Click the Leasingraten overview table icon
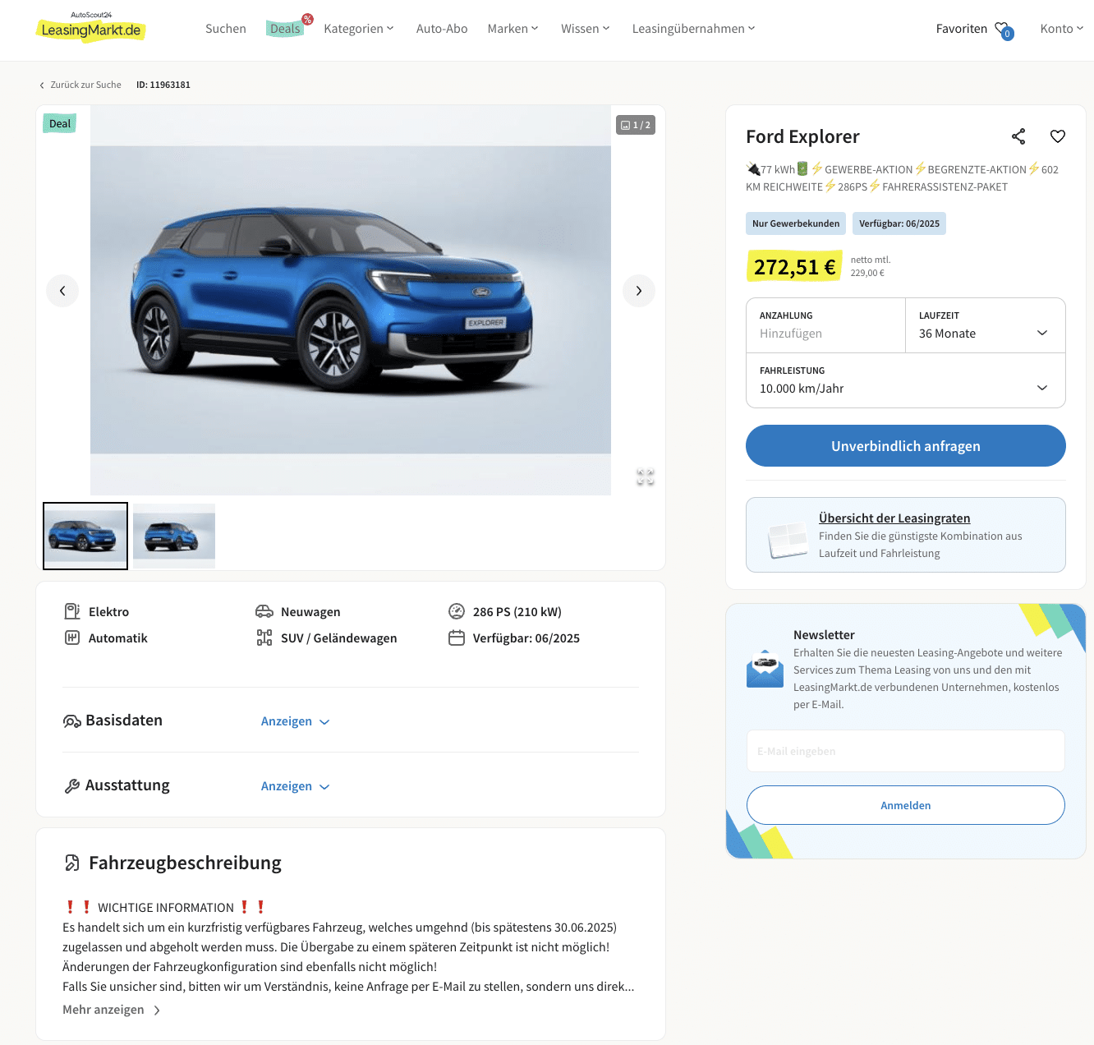1094x1045 pixels. (788, 540)
